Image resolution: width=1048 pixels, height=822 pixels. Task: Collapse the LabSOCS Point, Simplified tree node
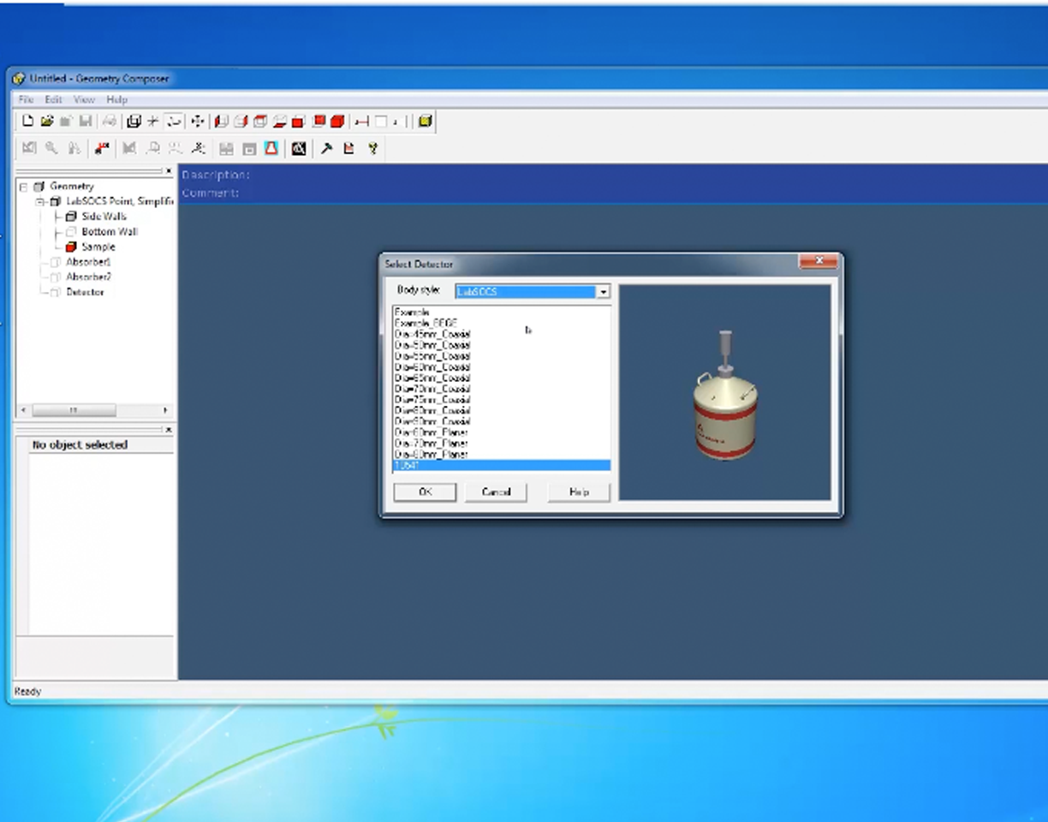pyautogui.click(x=39, y=202)
